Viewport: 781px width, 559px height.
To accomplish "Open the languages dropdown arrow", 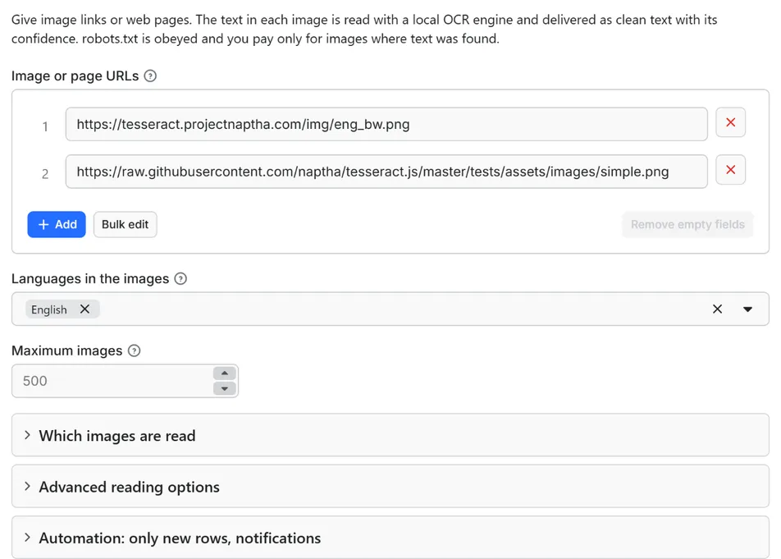I will (747, 309).
